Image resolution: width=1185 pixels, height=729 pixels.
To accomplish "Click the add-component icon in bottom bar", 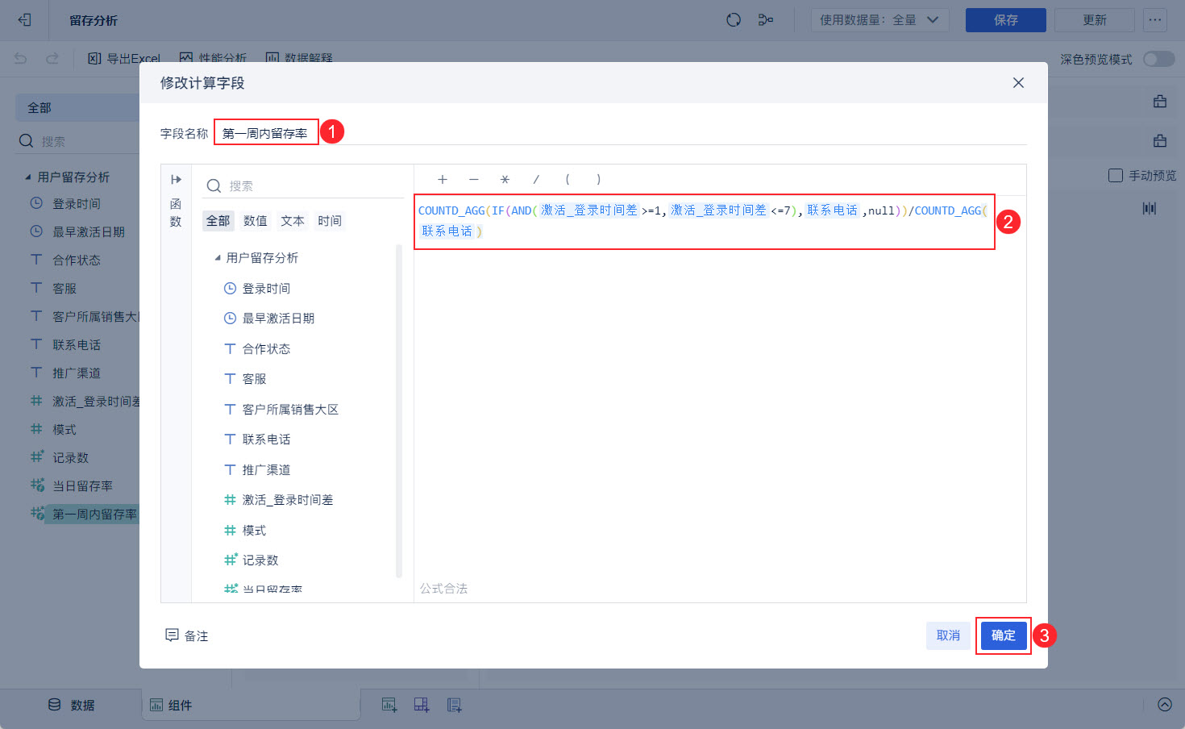I will (x=422, y=705).
